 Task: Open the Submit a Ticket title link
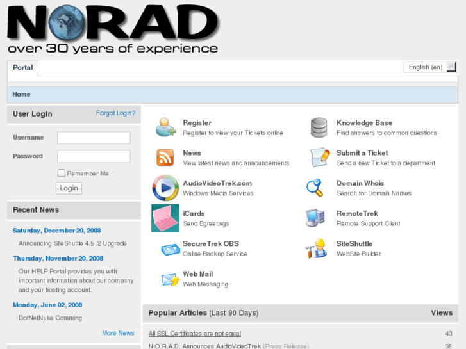pyautogui.click(x=362, y=153)
